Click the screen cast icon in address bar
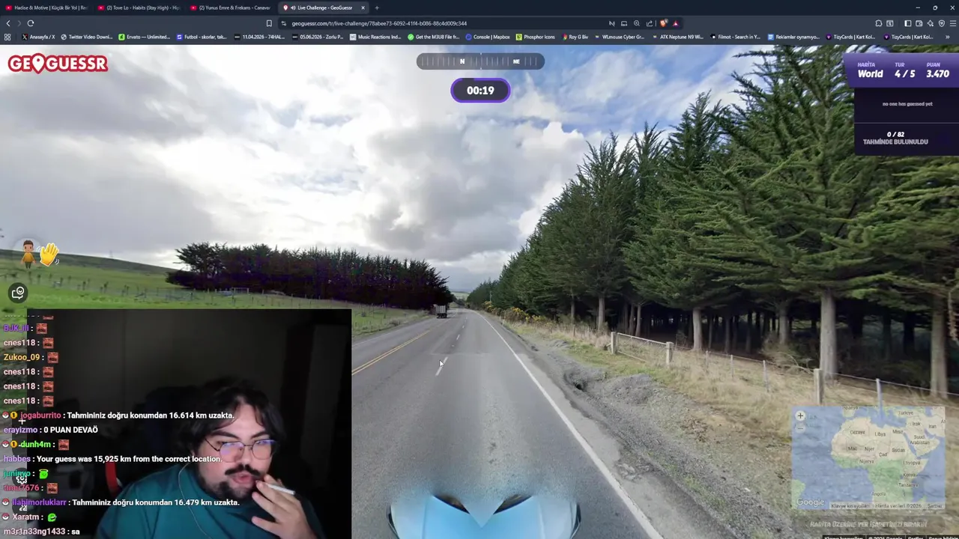This screenshot has width=959, height=539. click(x=624, y=23)
